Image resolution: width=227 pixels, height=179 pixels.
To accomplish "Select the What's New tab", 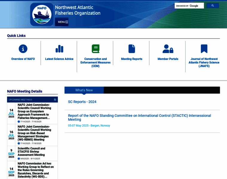I will 84,90.
